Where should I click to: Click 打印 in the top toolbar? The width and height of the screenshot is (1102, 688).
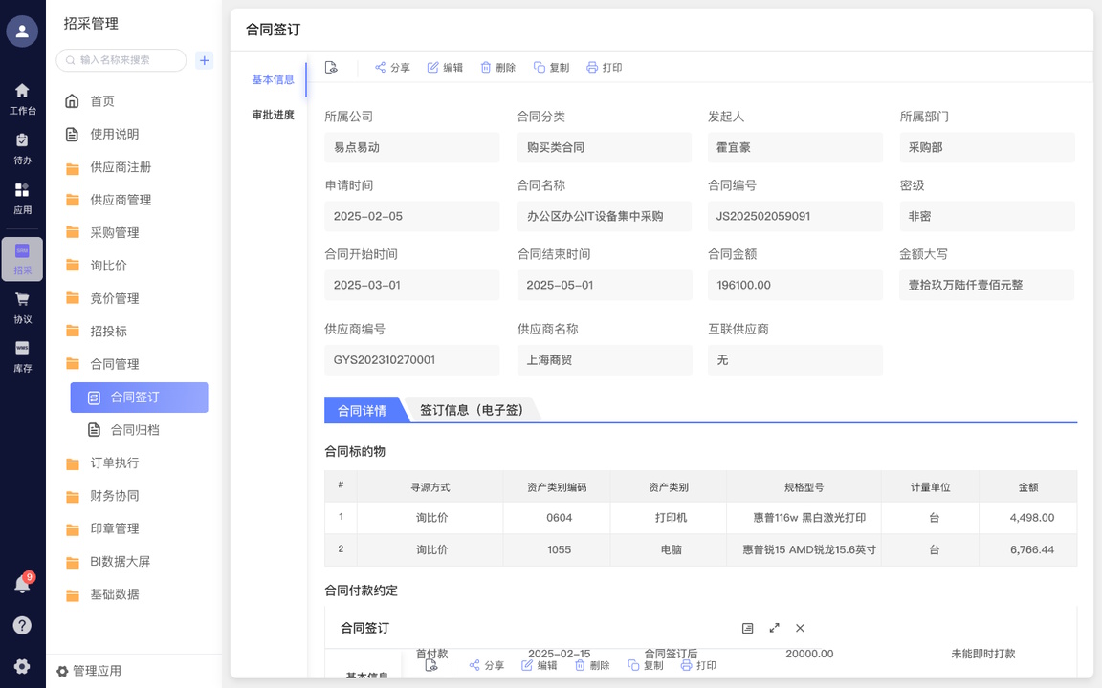pyautogui.click(x=604, y=68)
